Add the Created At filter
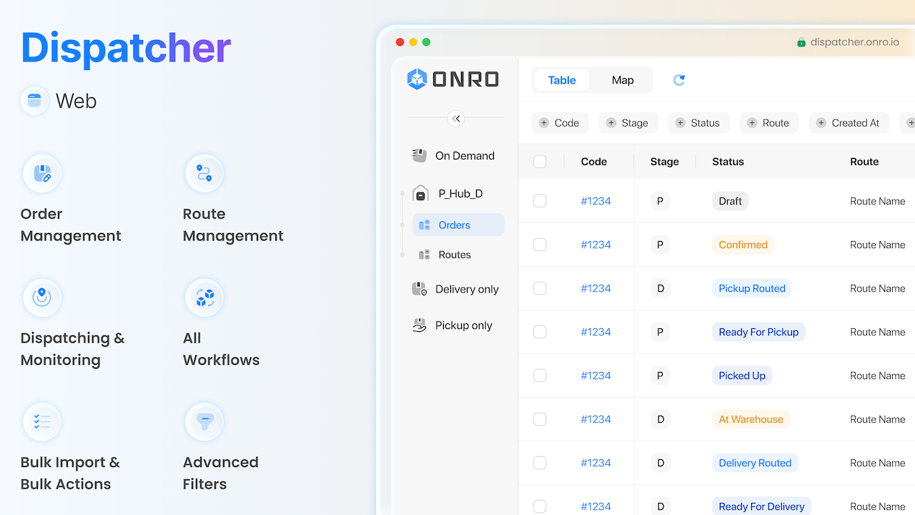This screenshot has height=515, width=915. 849,123
